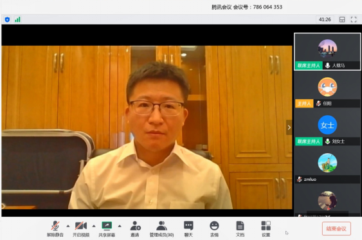Open the 聊天 chat icon
362x240 pixels.
pyautogui.click(x=188, y=228)
